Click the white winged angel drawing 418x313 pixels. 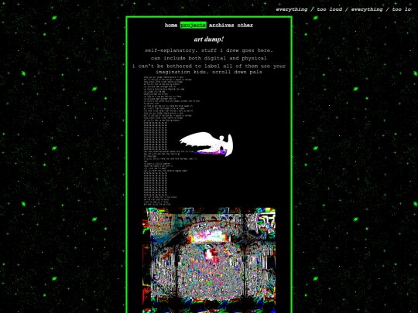tap(207, 144)
